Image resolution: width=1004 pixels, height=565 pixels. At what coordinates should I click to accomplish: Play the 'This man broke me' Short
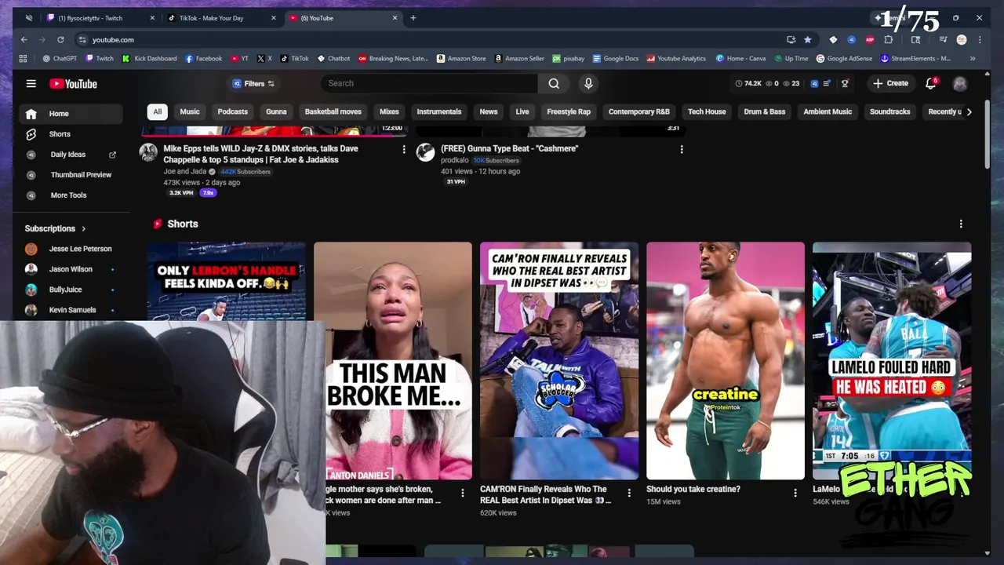[393, 361]
